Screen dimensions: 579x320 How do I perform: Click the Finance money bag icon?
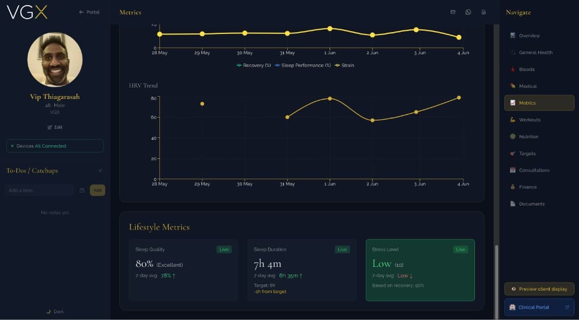[x=512, y=187]
